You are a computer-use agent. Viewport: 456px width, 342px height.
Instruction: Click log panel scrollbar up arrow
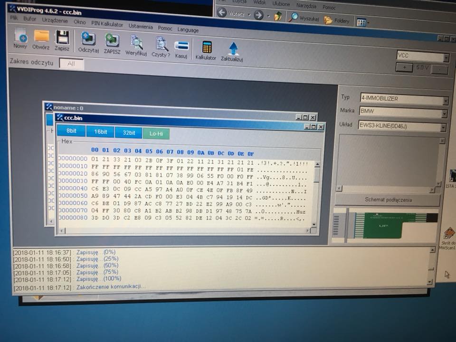pos(432,250)
